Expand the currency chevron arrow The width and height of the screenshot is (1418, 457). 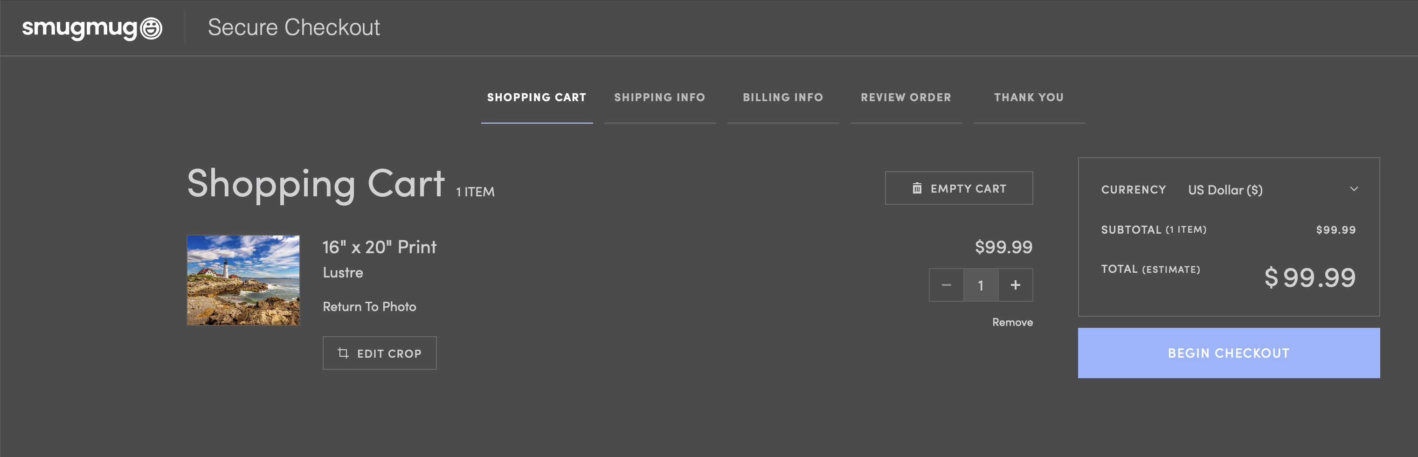click(x=1354, y=189)
